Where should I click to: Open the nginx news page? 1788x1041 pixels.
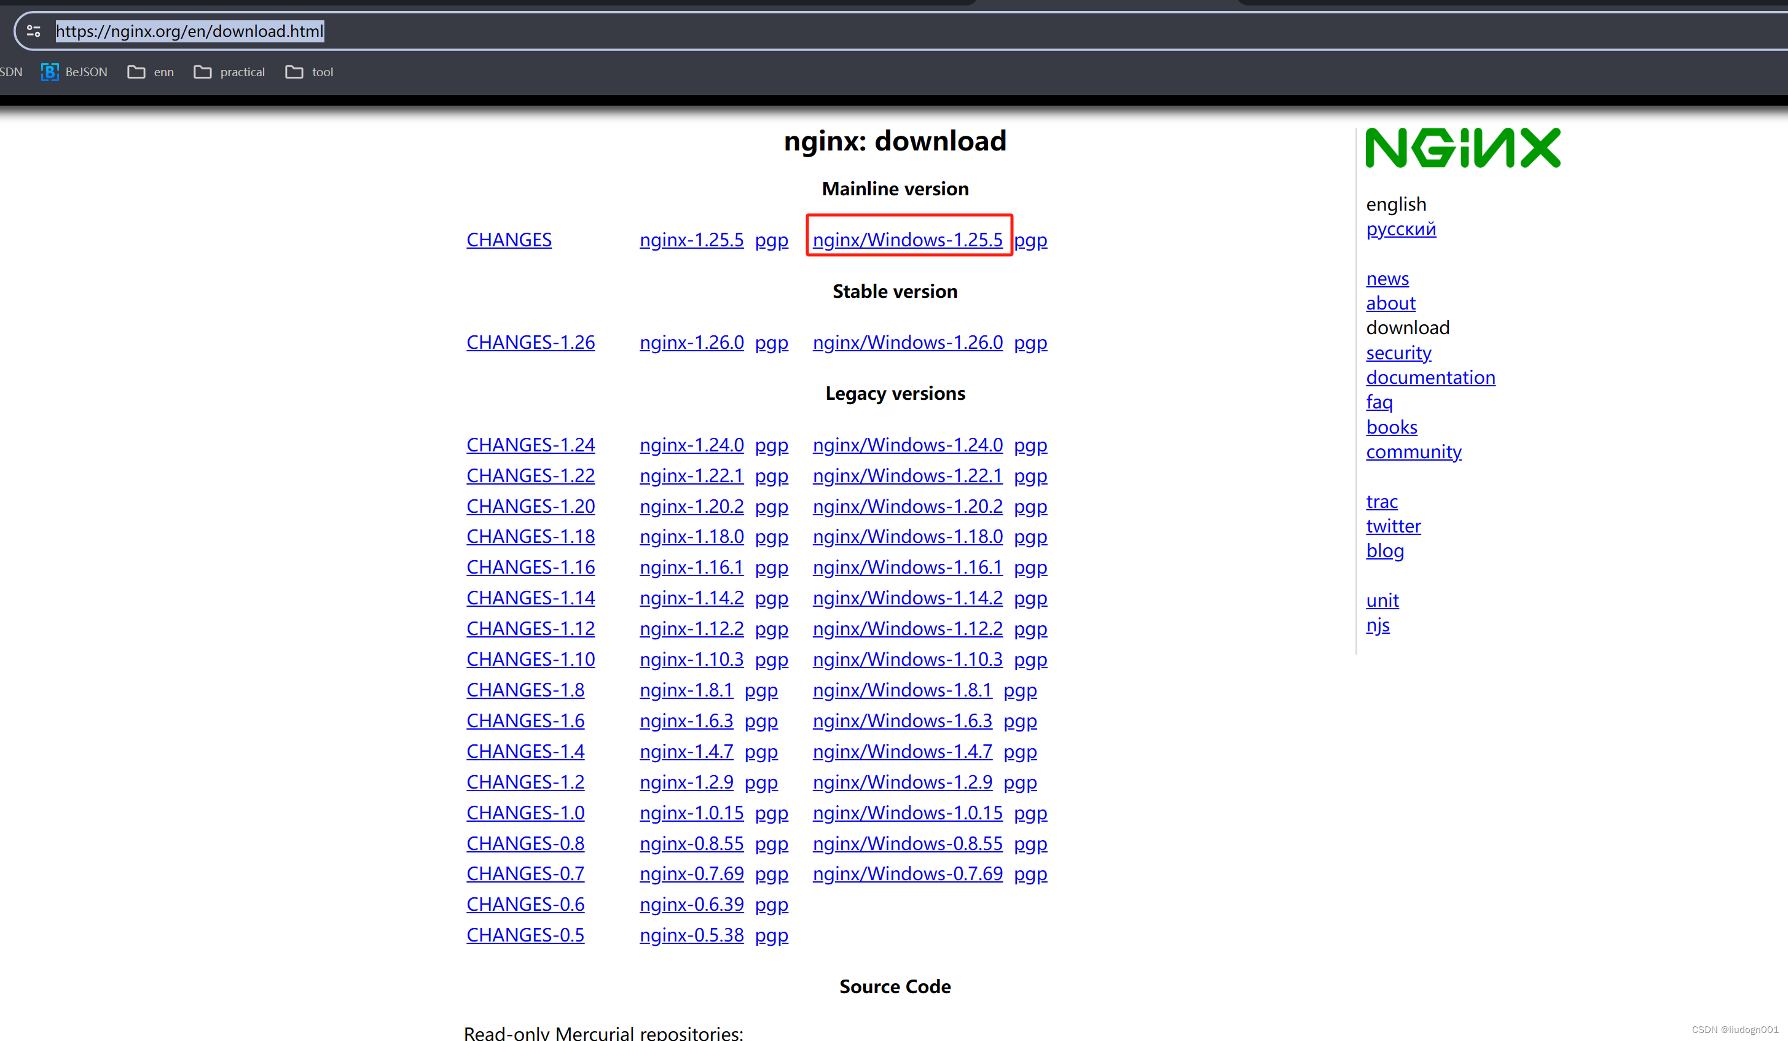click(x=1387, y=278)
